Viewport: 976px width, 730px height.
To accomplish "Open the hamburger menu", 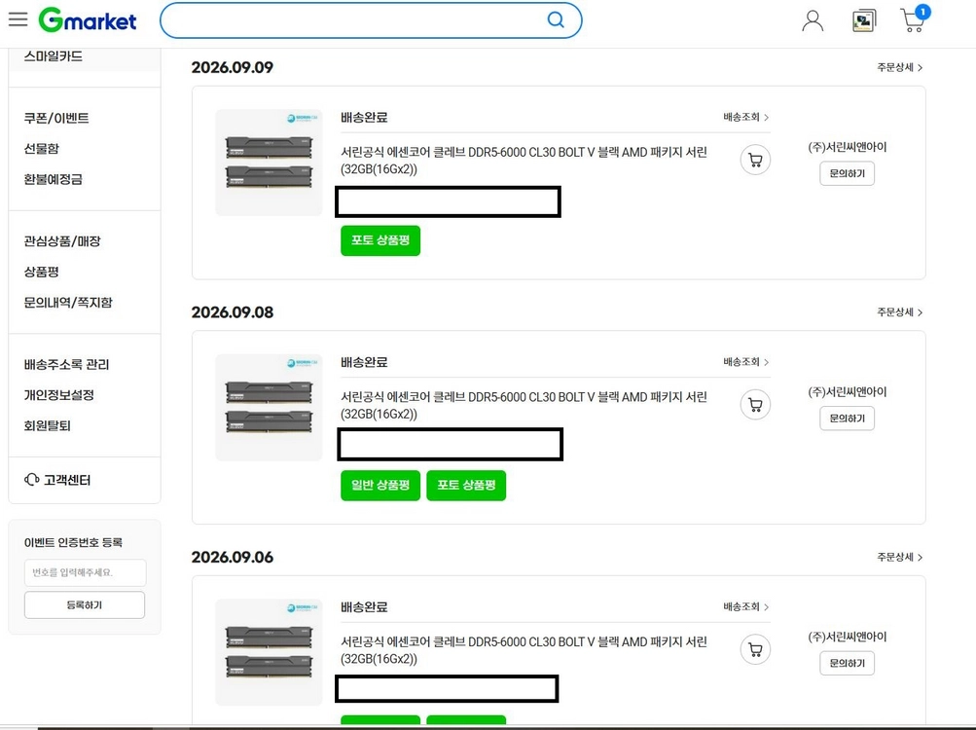I will (x=18, y=19).
